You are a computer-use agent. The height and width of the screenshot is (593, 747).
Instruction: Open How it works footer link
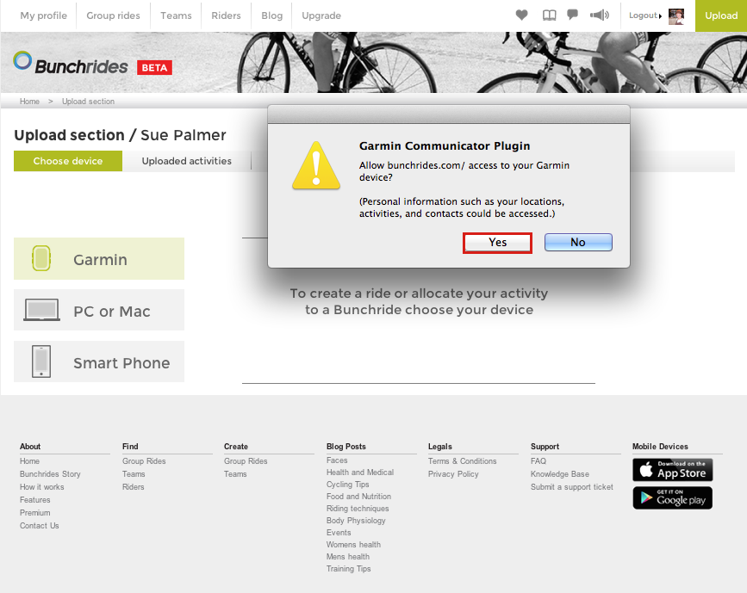[x=42, y=487]
